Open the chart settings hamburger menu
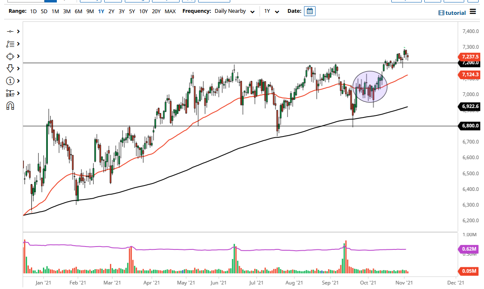484x289 pixels. pos(473,12)
